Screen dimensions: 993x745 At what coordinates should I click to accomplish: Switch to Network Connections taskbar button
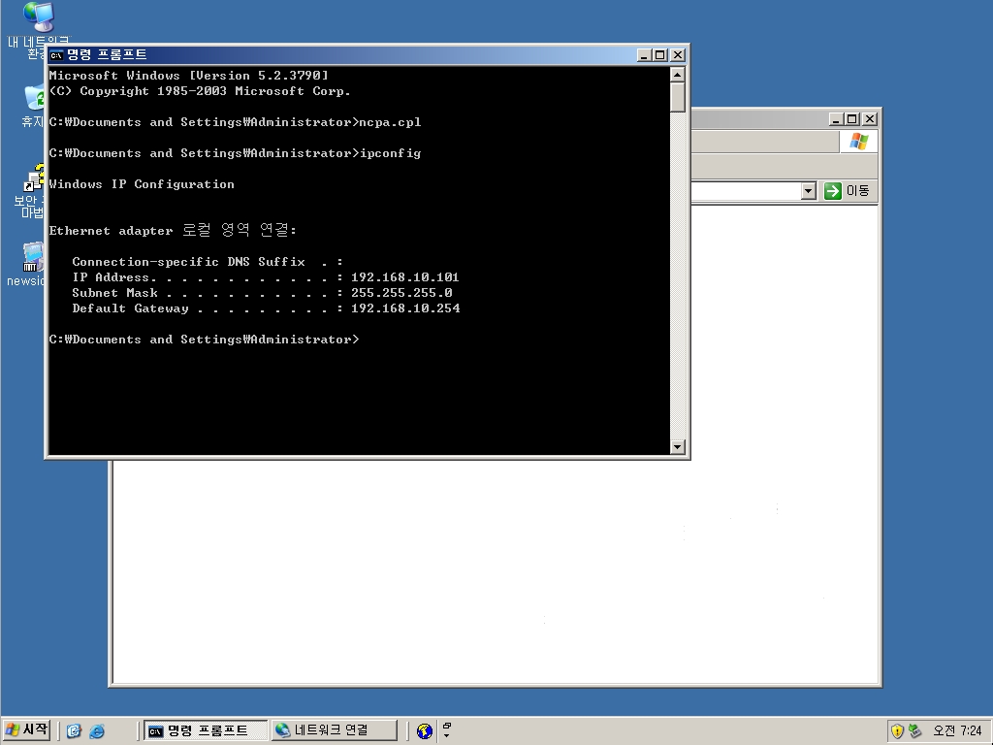[x=334, y=730]
